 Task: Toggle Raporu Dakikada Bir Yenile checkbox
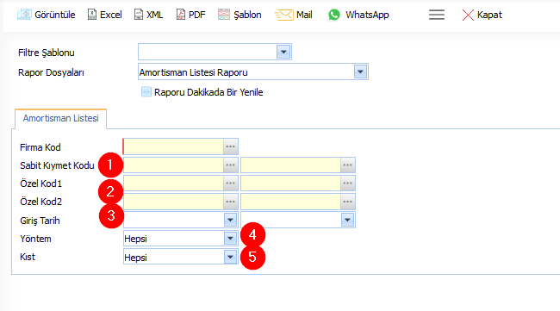[x=146, y=92]
